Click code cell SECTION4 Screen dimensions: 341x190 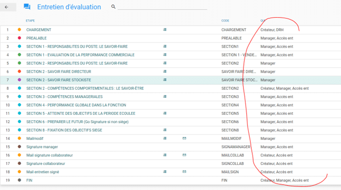tap(230, 105)
